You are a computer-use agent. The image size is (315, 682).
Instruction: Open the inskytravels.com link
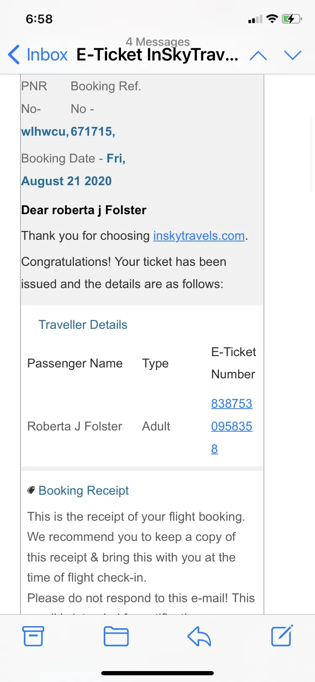point(199,236)
